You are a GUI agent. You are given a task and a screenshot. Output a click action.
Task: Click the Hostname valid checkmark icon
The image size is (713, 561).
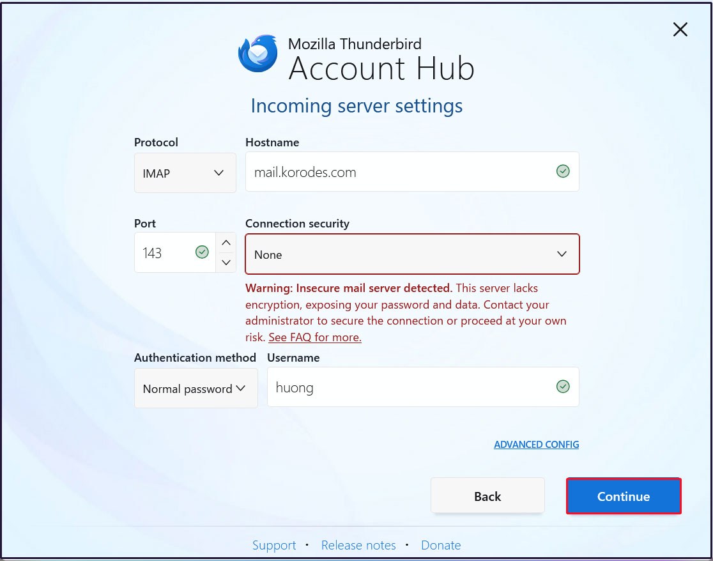[562, 171]
